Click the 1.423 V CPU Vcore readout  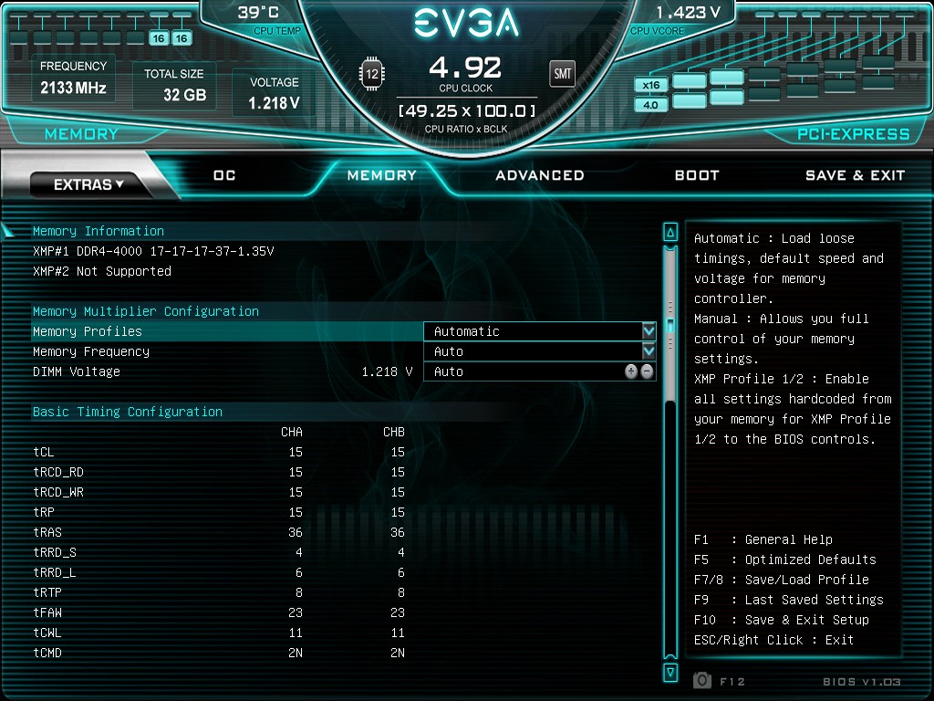[x=688, y=13]
